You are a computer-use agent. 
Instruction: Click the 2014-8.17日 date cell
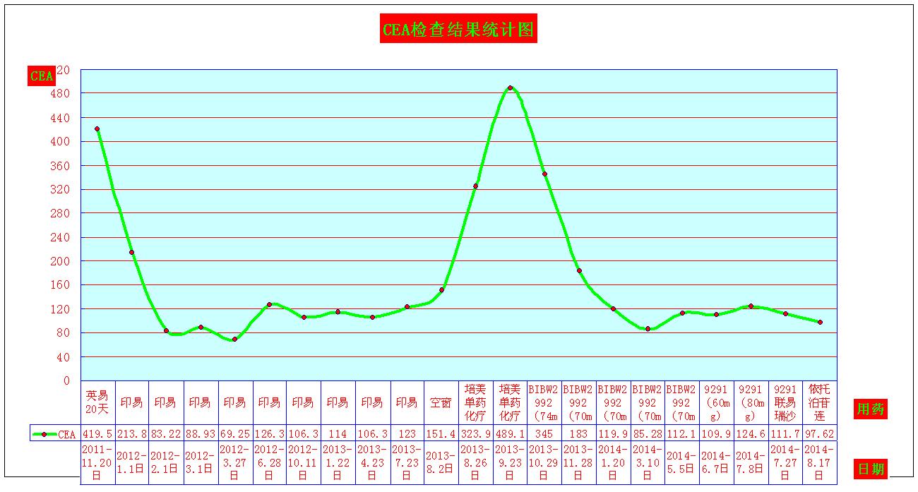point(820,462)
